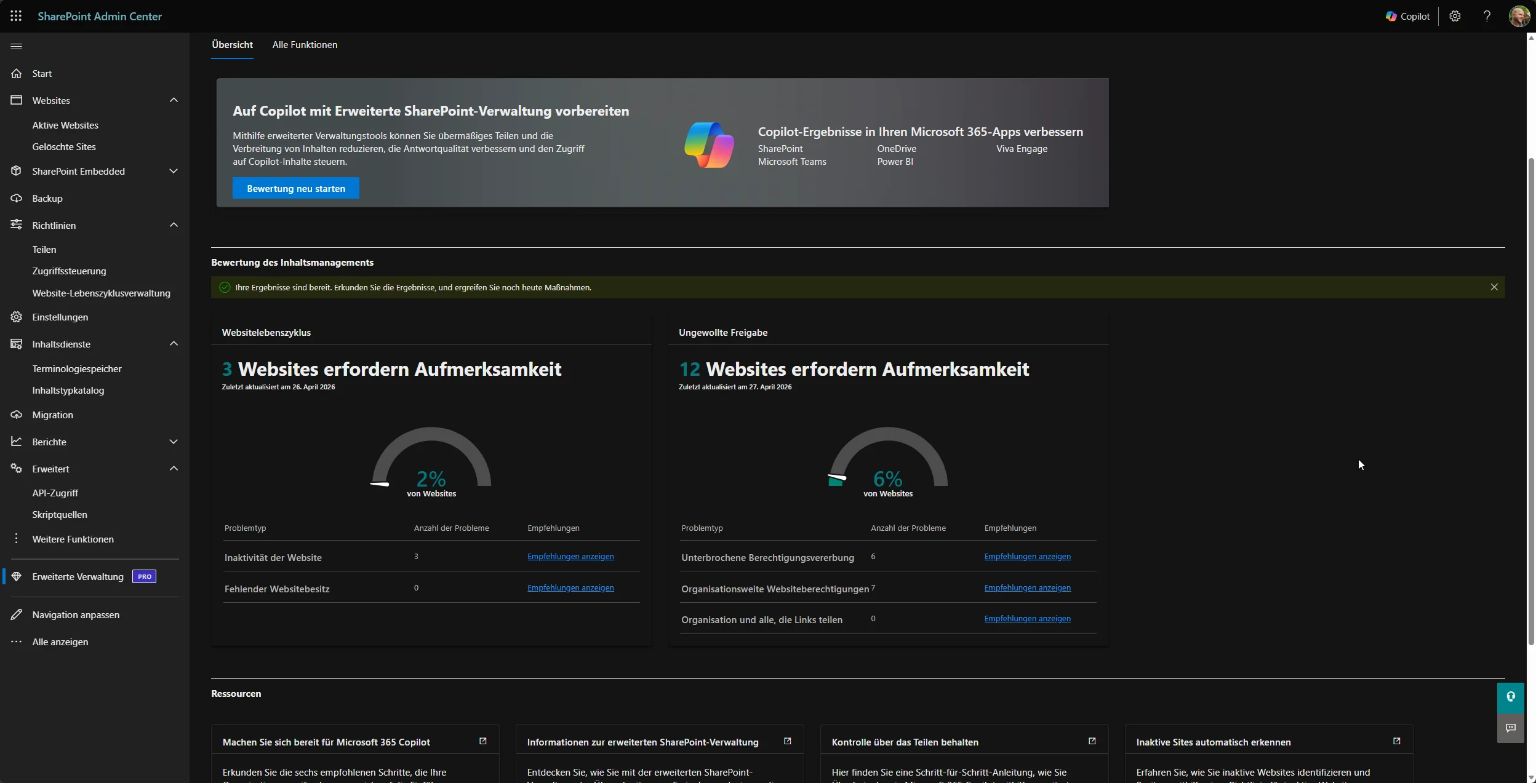Viewport: 1536px width, 783px height.
Task: Collapse the Inhaltsdienste section chevron
Action: pyautogui.click(x=174, y=344)
